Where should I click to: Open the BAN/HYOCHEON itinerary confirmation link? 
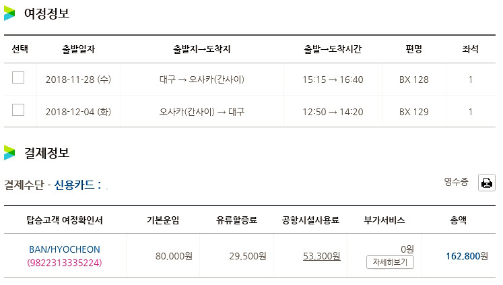tap(64, 249)
